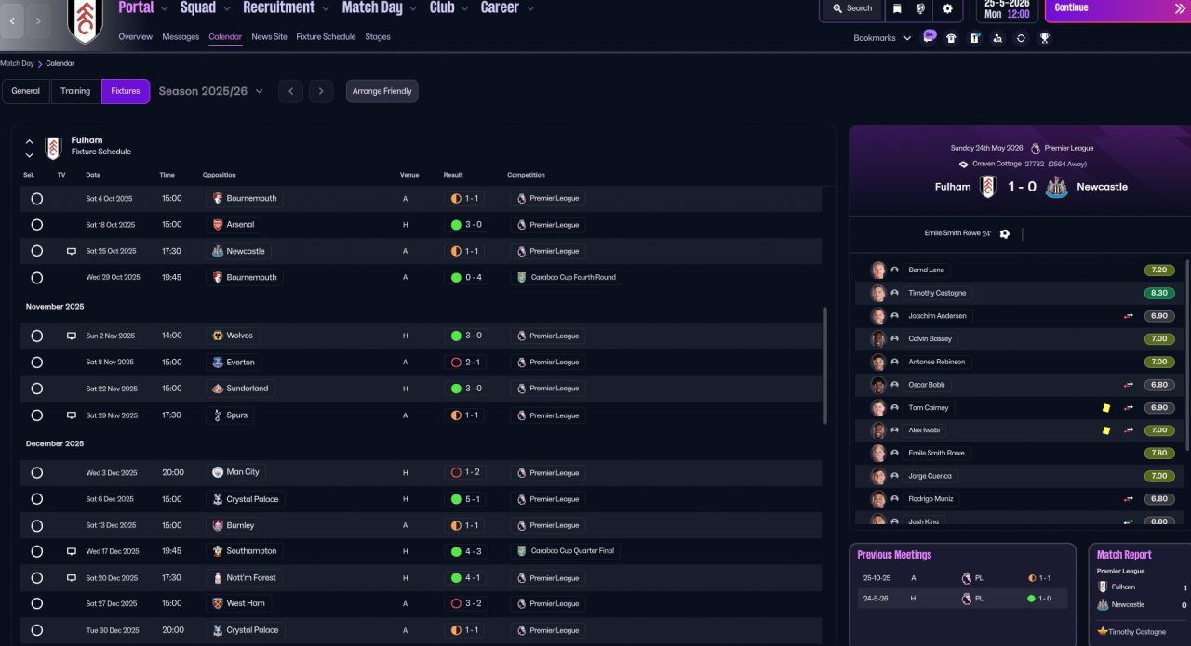The image size is (1191, 646).
Task: Click Newcastle badge in match header
Action: (1055, 187)
